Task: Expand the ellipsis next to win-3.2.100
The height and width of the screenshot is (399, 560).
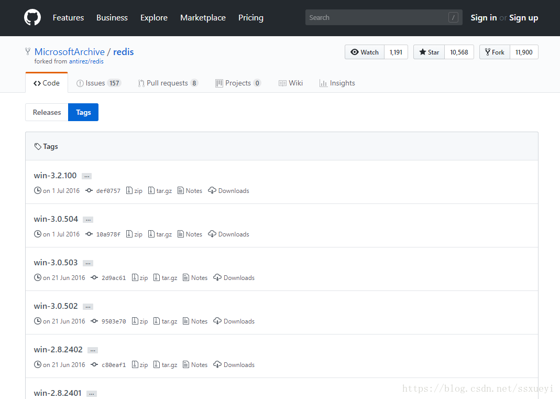Action: point(87,176)
